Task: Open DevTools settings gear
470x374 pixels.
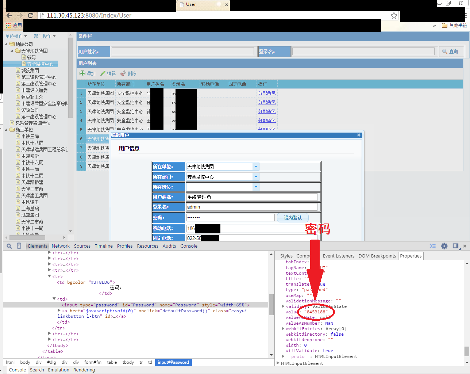Action: click(x=444, y=246)
